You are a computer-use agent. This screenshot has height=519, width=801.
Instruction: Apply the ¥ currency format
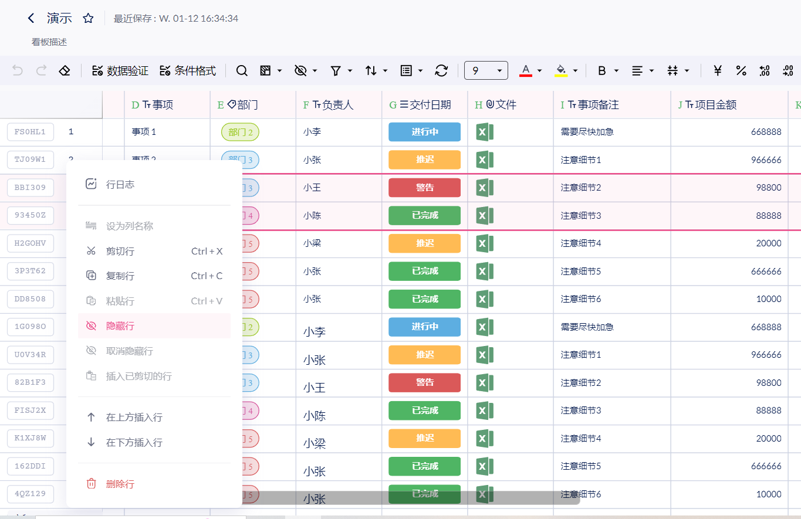point(718,70)
